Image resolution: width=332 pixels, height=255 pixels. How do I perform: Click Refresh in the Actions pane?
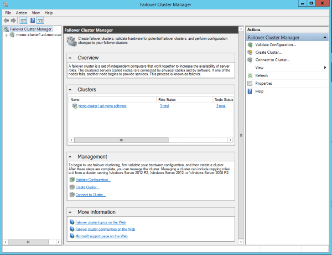pyautogui.click(x=262, y=75)
